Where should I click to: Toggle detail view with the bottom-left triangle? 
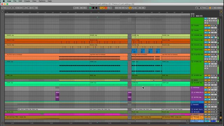tap(2, 123)
